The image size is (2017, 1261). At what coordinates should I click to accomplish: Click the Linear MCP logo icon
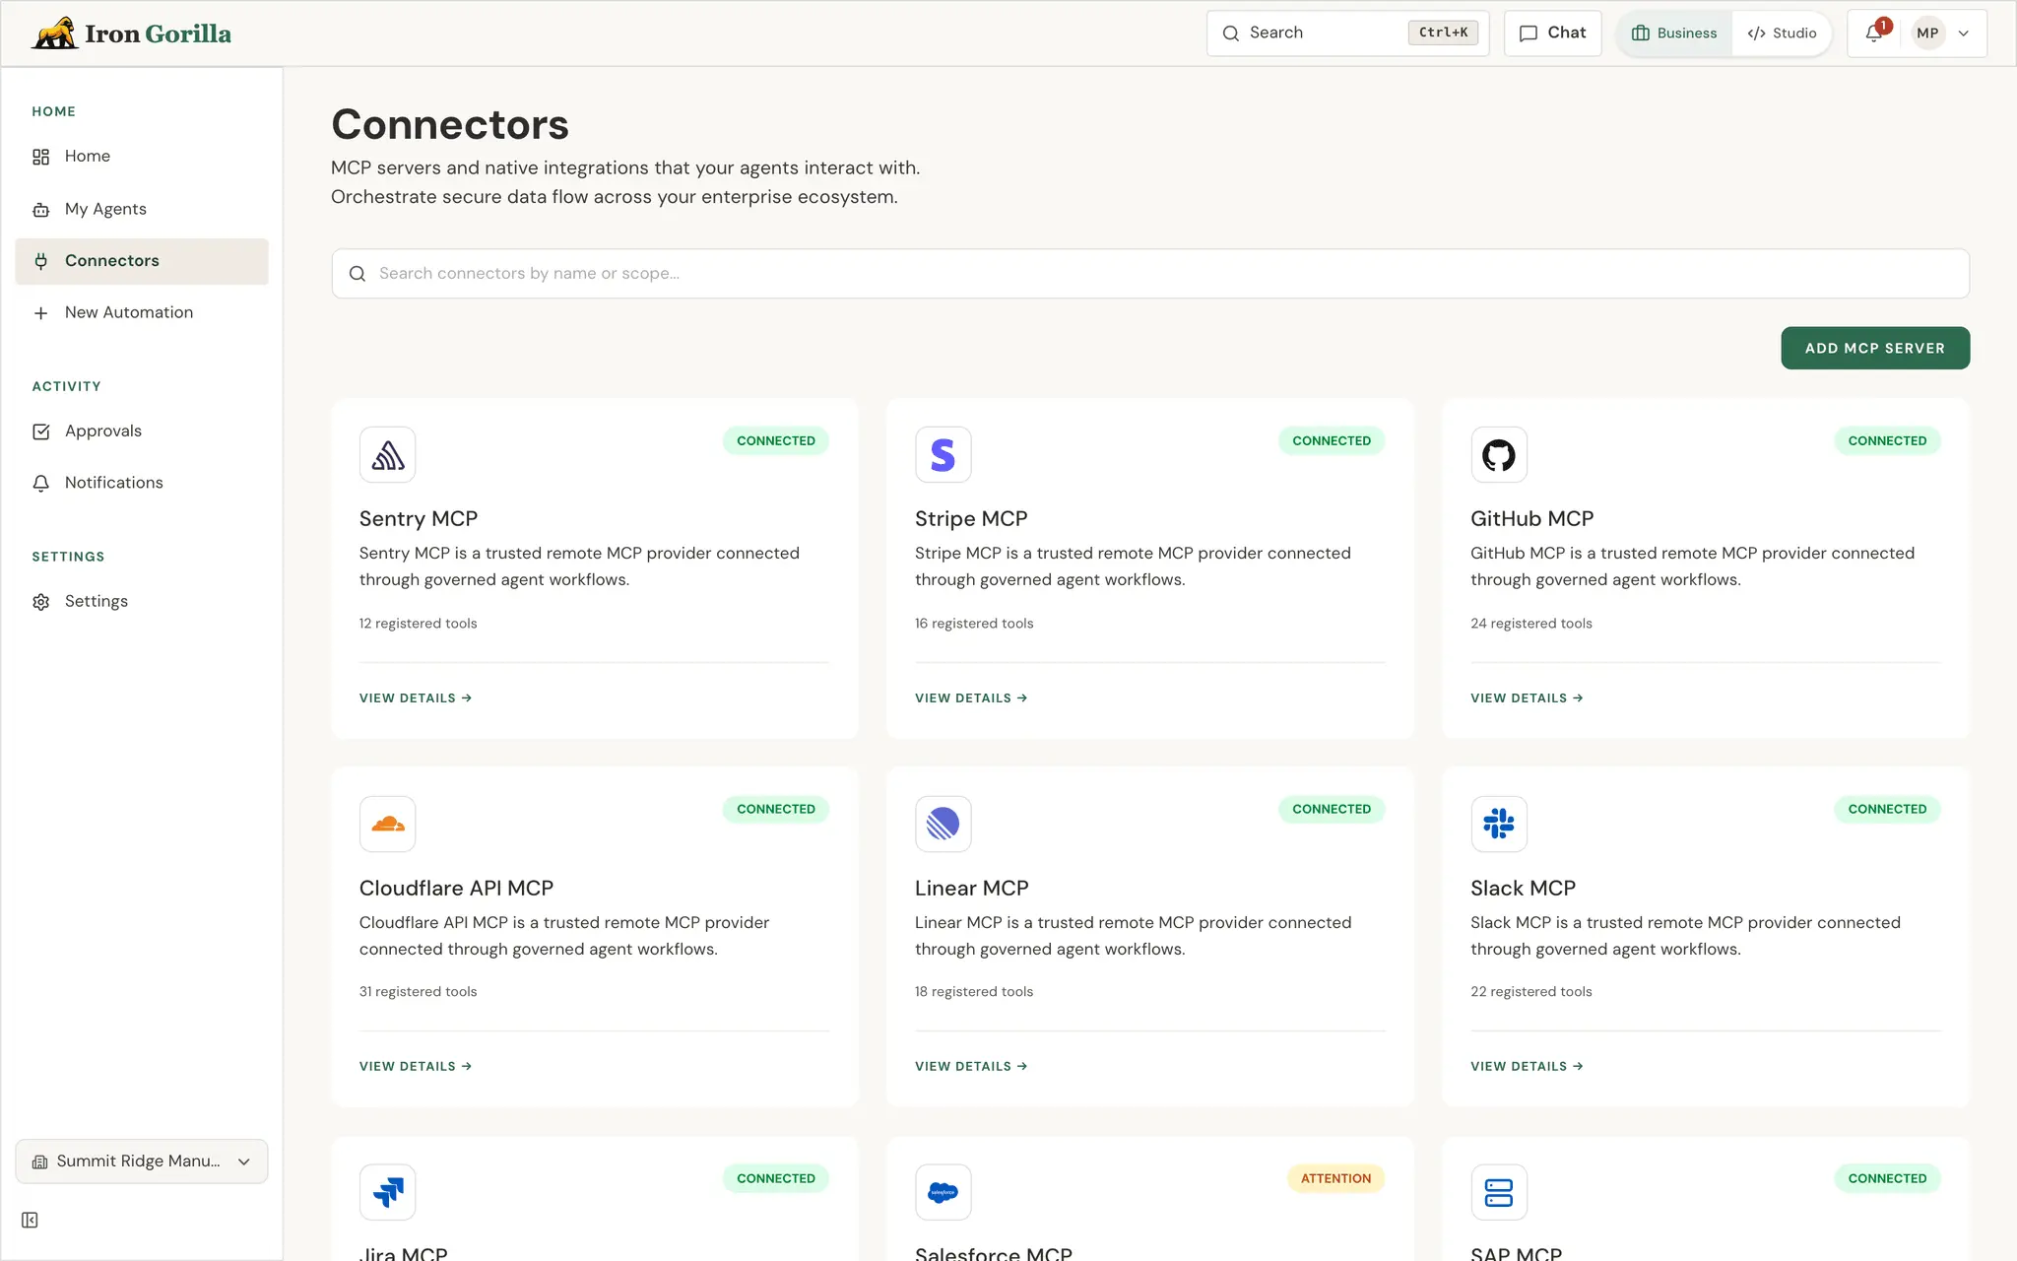[943, 824]
